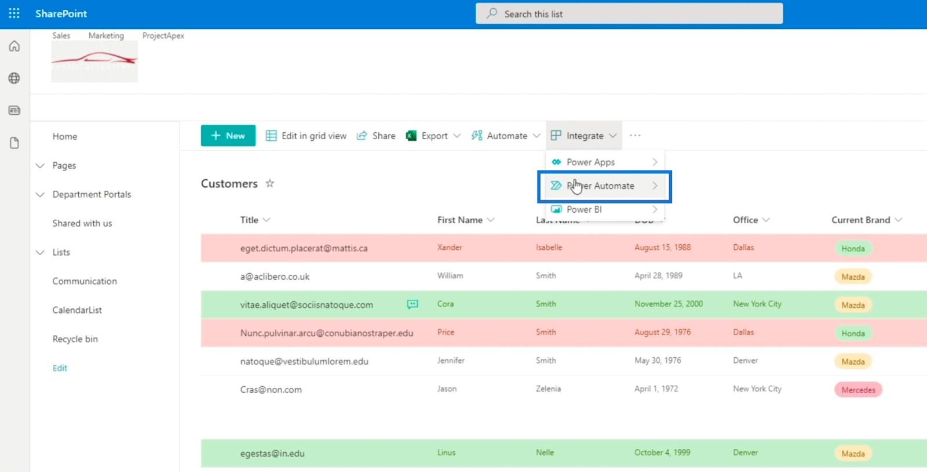Click the Home icon in left rail

(x=14, y=46)
